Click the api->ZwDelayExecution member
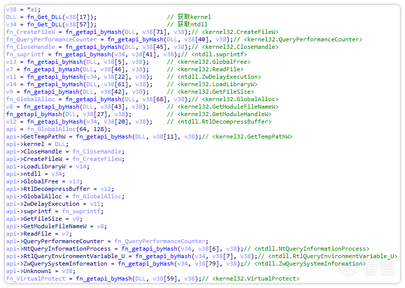This screenshot has height=288, width=405. click(42, 204)
